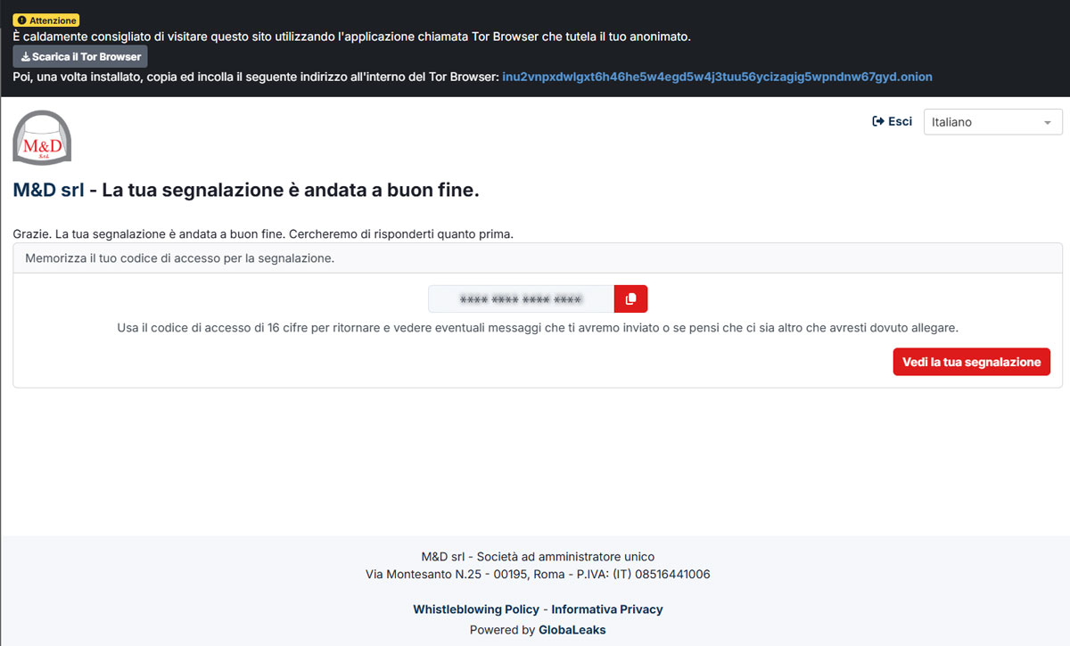Click the M&D company logo
Image resolution: width=1070 pixels, height=646 pixels.
pyautogui.click(x=42, y=138)
